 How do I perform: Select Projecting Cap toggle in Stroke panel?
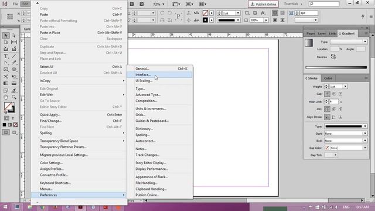point(340,94)
